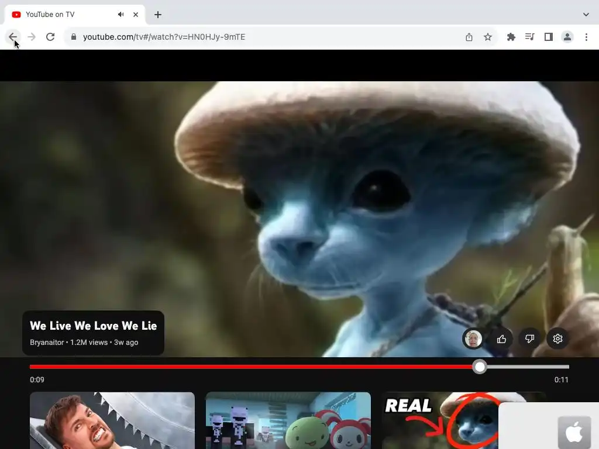This screenshot has width=599, height=449.
Task: Click the padlock site info icon
Action: point(74,37)
